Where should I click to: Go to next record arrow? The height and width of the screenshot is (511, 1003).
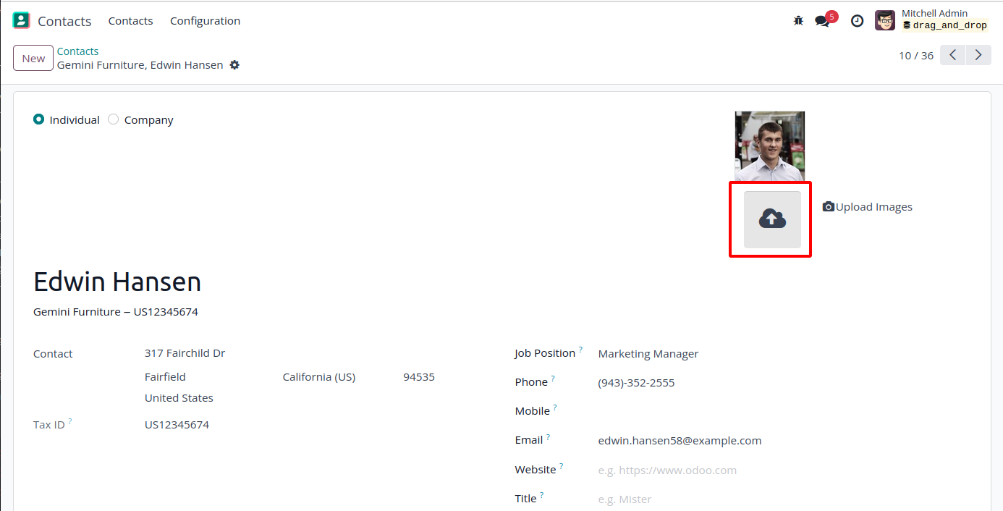click(x=978, y=55)
